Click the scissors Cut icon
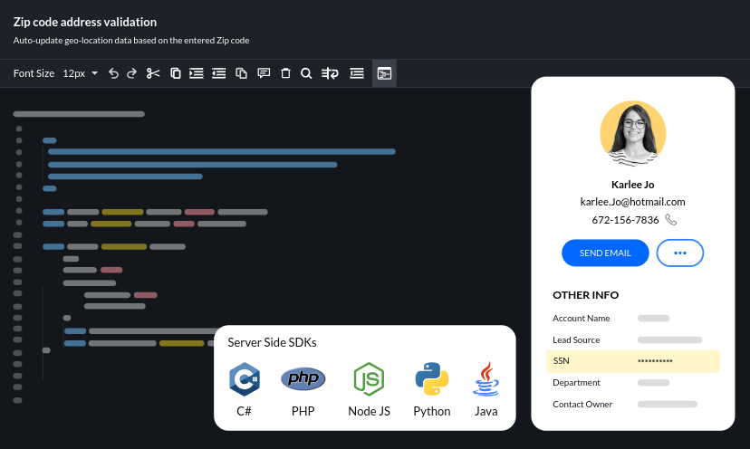 (x=153, y=73)
